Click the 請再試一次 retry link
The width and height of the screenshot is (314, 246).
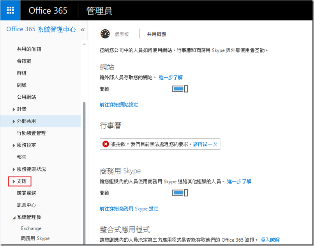click(x=205, y=144)
